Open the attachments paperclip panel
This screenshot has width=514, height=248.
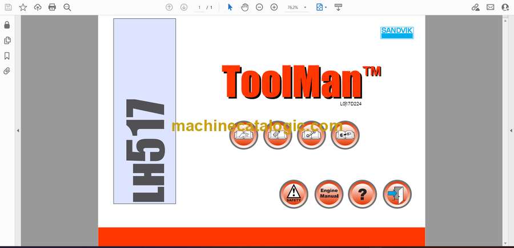(x=7, y=71)
